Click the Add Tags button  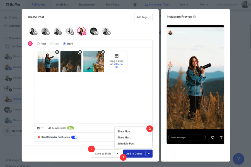tap(143, 17)
